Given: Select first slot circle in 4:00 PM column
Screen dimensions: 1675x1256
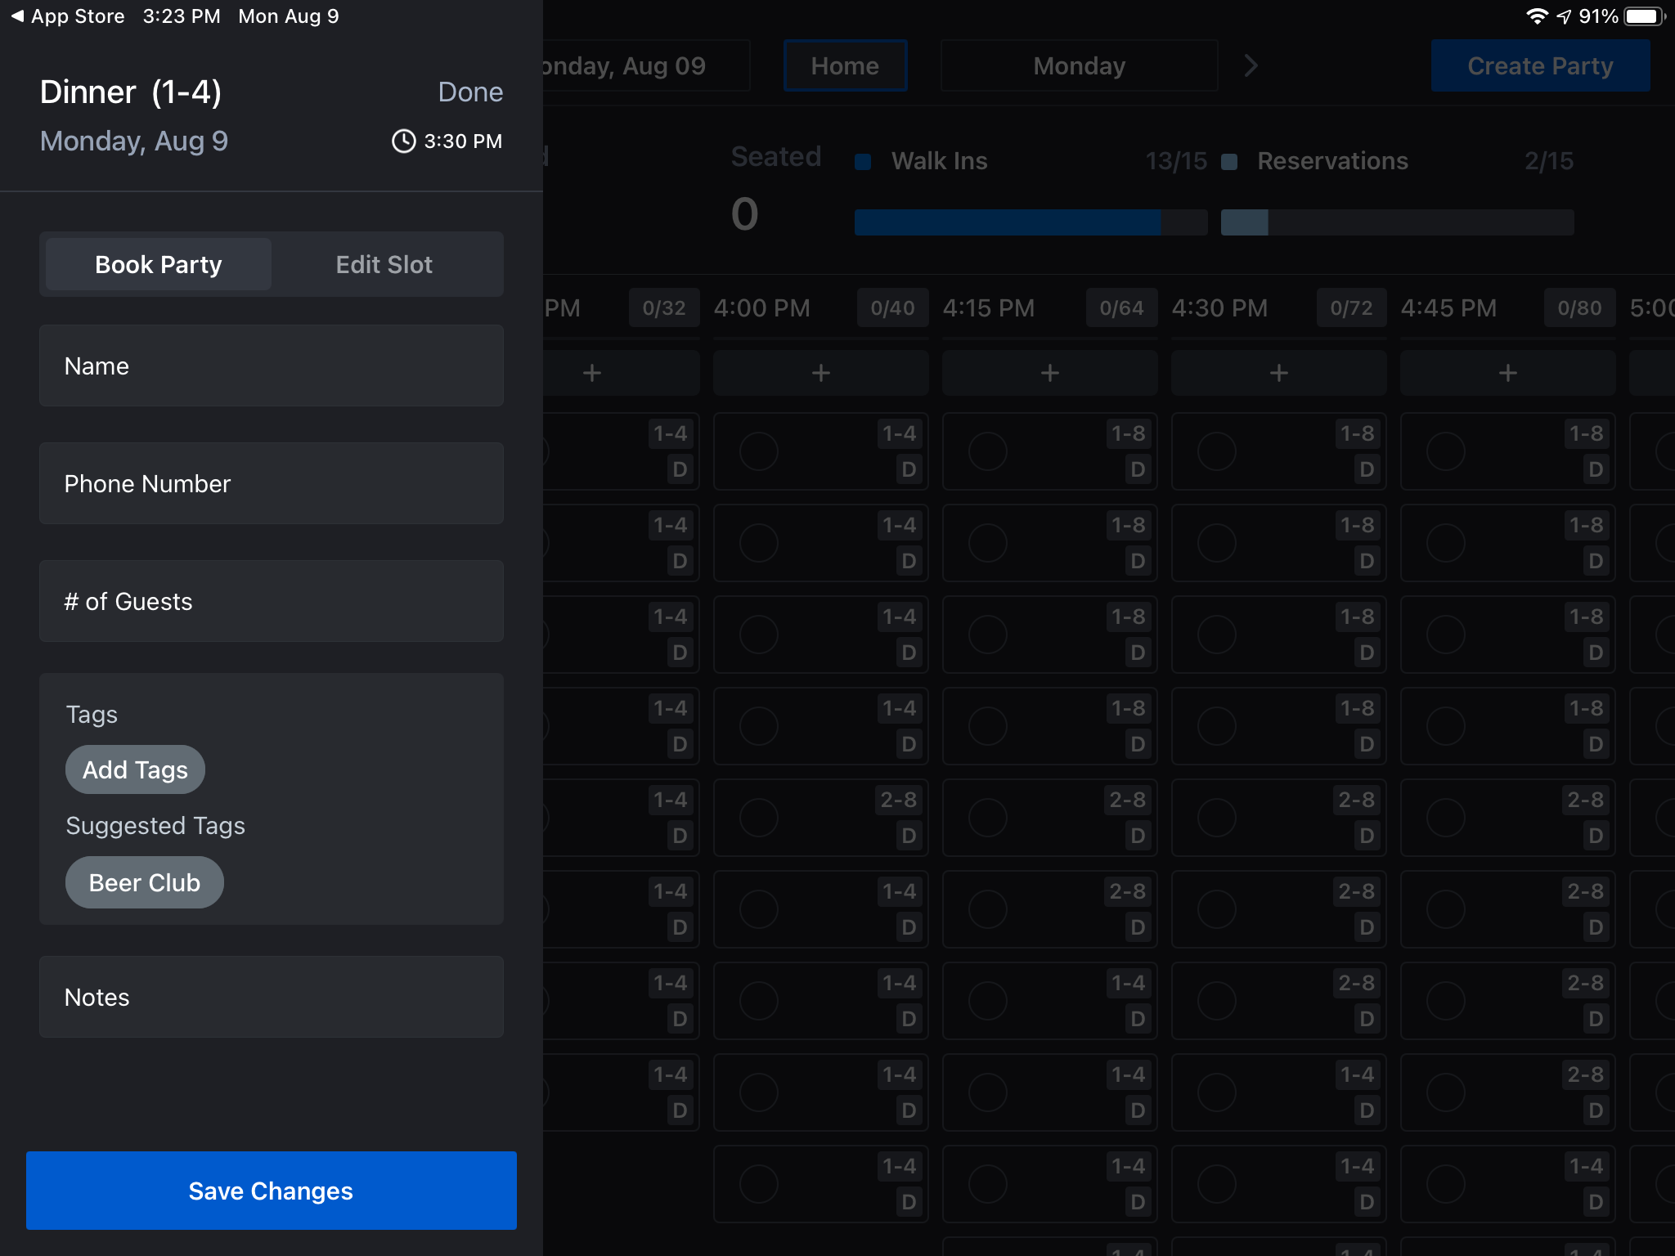Looking at the screenshot, I should pos(759,451).
